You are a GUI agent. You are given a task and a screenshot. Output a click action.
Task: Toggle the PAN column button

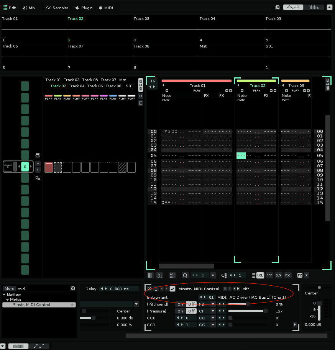pos(269,275)
